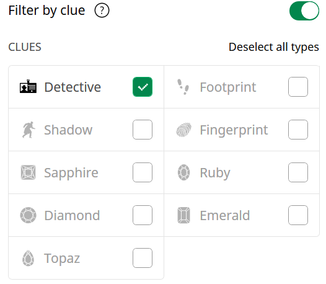The image size is (326, 284).
Task: Click the Emerald gem icon
Action: tap(184, 215)
